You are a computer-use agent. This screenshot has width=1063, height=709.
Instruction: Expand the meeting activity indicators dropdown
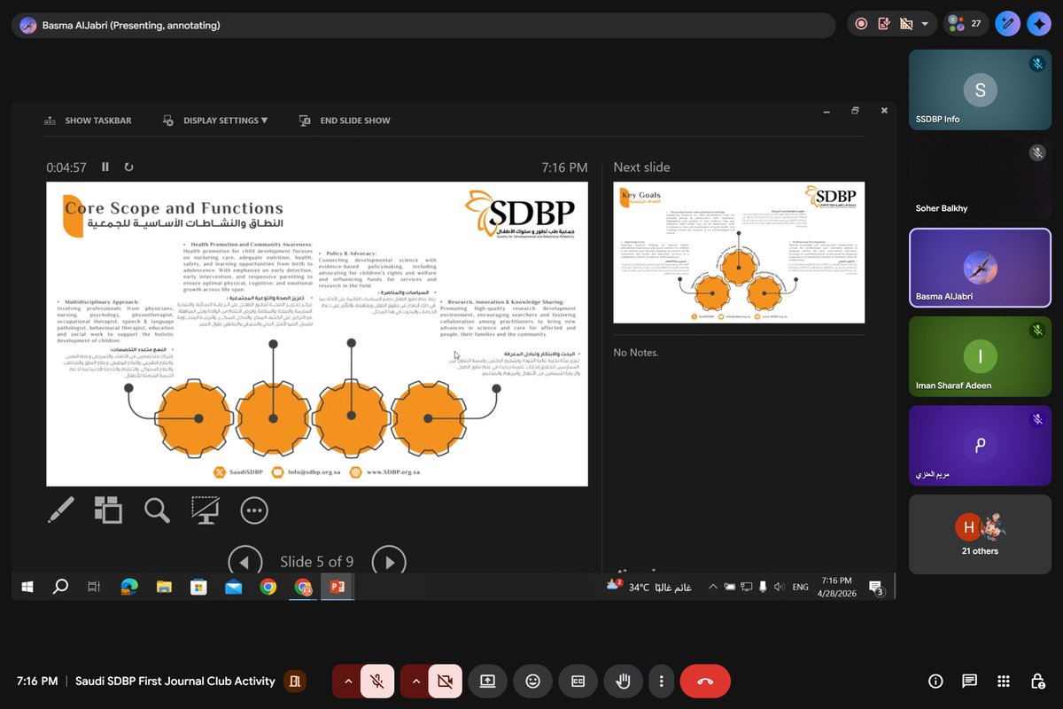pos(925,24)
